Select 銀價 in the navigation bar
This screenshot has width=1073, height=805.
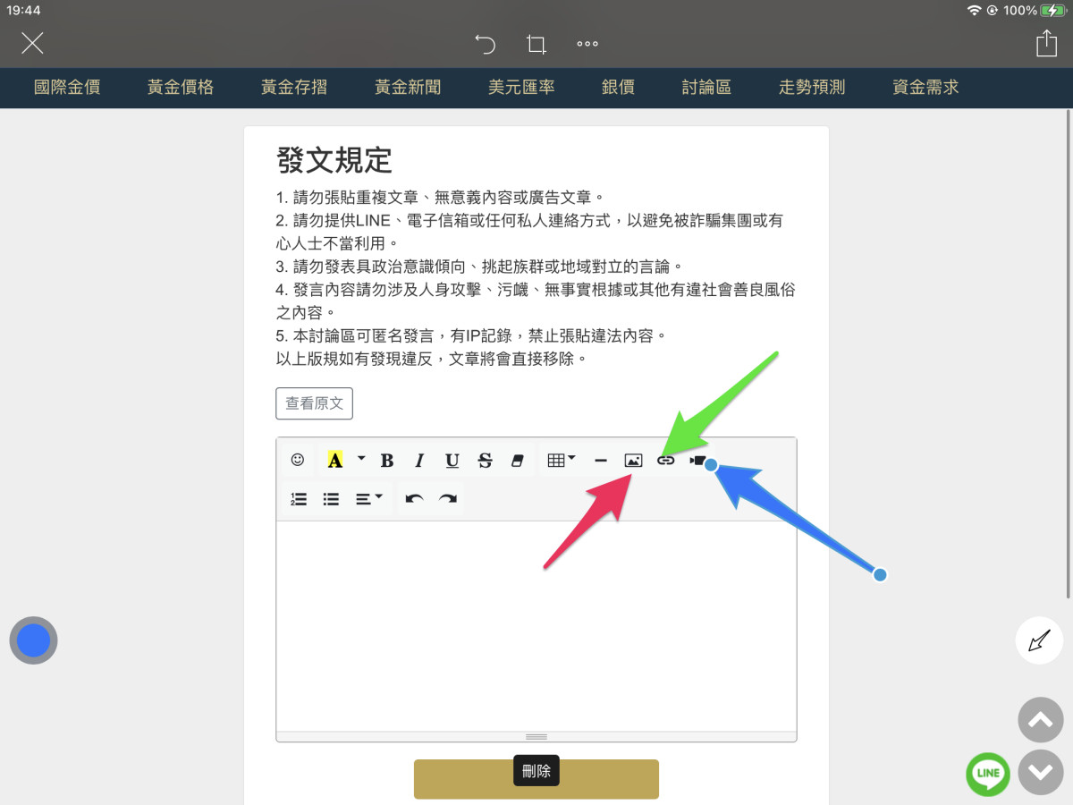618,88
